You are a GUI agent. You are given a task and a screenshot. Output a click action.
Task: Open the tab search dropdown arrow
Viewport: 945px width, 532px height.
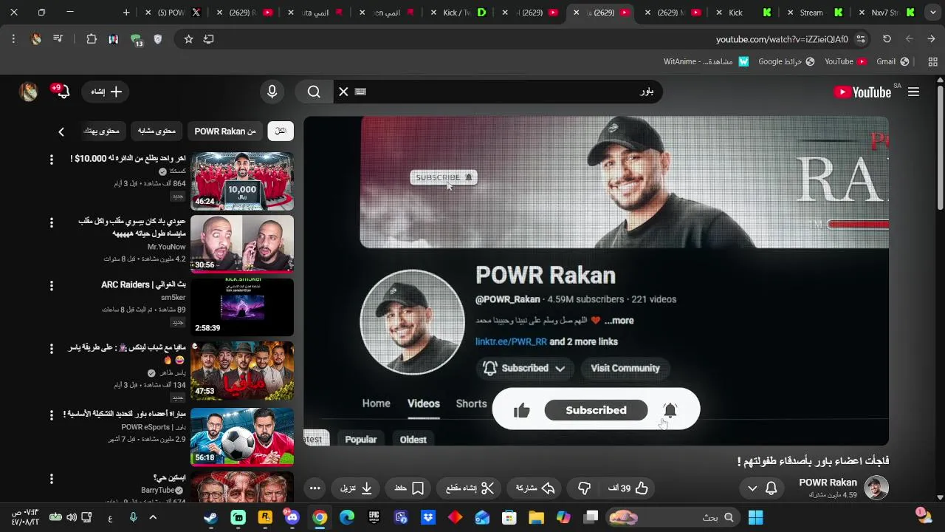tap(933, 13)
